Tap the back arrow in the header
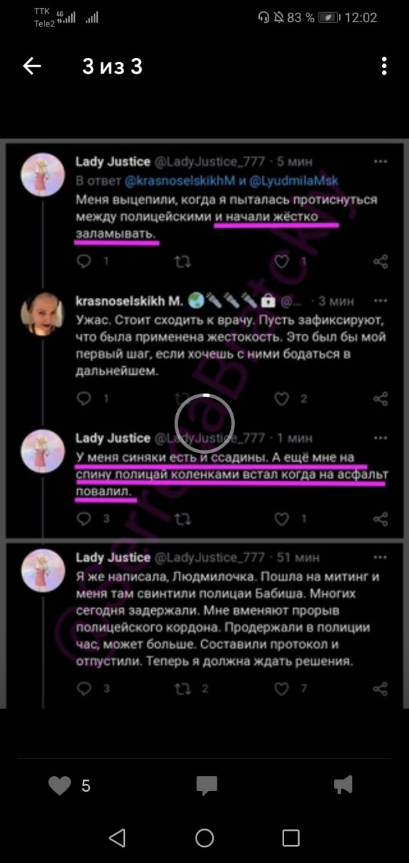The width and height of the screenshot is (409, 863). [32, 66]
